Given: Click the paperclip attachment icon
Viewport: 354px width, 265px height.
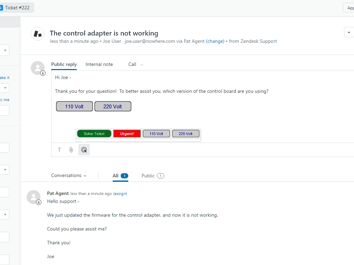Looking at the screenshot, I should pyautogui.click(x=71, y=150).
